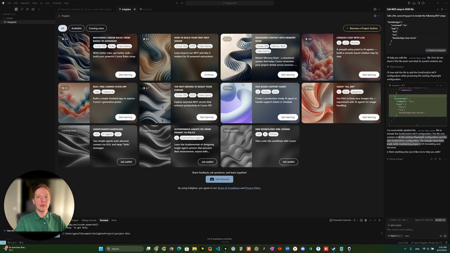Open Cursor settings gear in title bar
Viewport: 450px width, 253px height.
click(x=422, y=3)
